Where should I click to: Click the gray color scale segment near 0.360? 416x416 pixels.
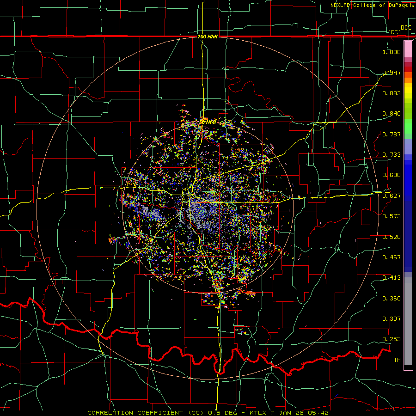pyautogui.click(x=408, y=321)
